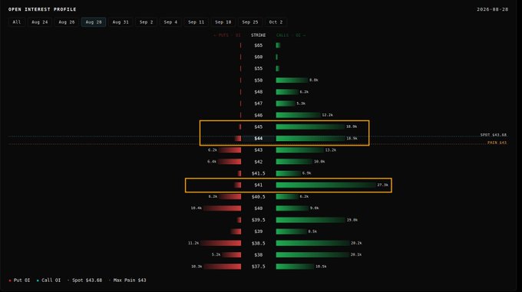Click the $65 strike label
The width and height of the screenshot is (522, 292).
[x=259, y=45]
